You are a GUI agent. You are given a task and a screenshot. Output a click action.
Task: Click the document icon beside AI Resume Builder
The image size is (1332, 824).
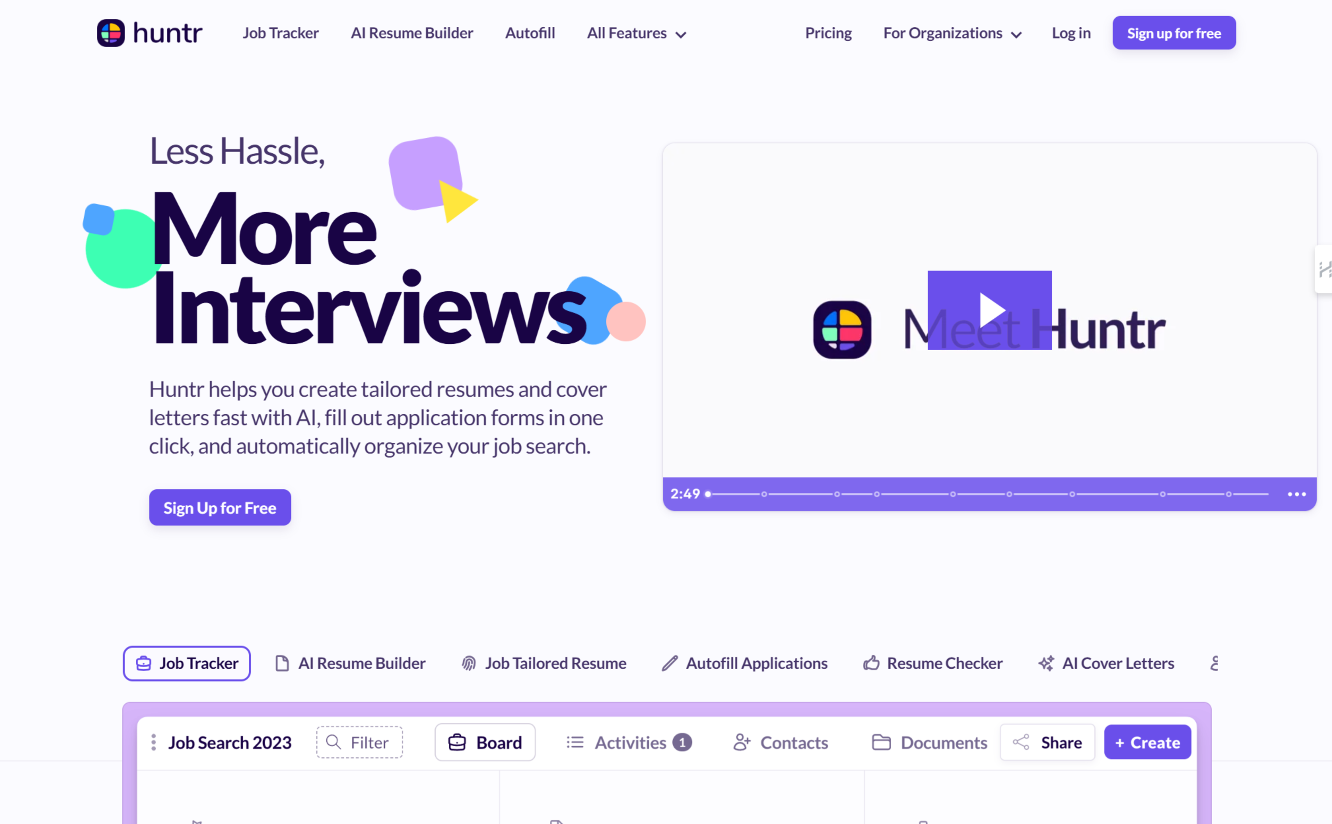282,663
